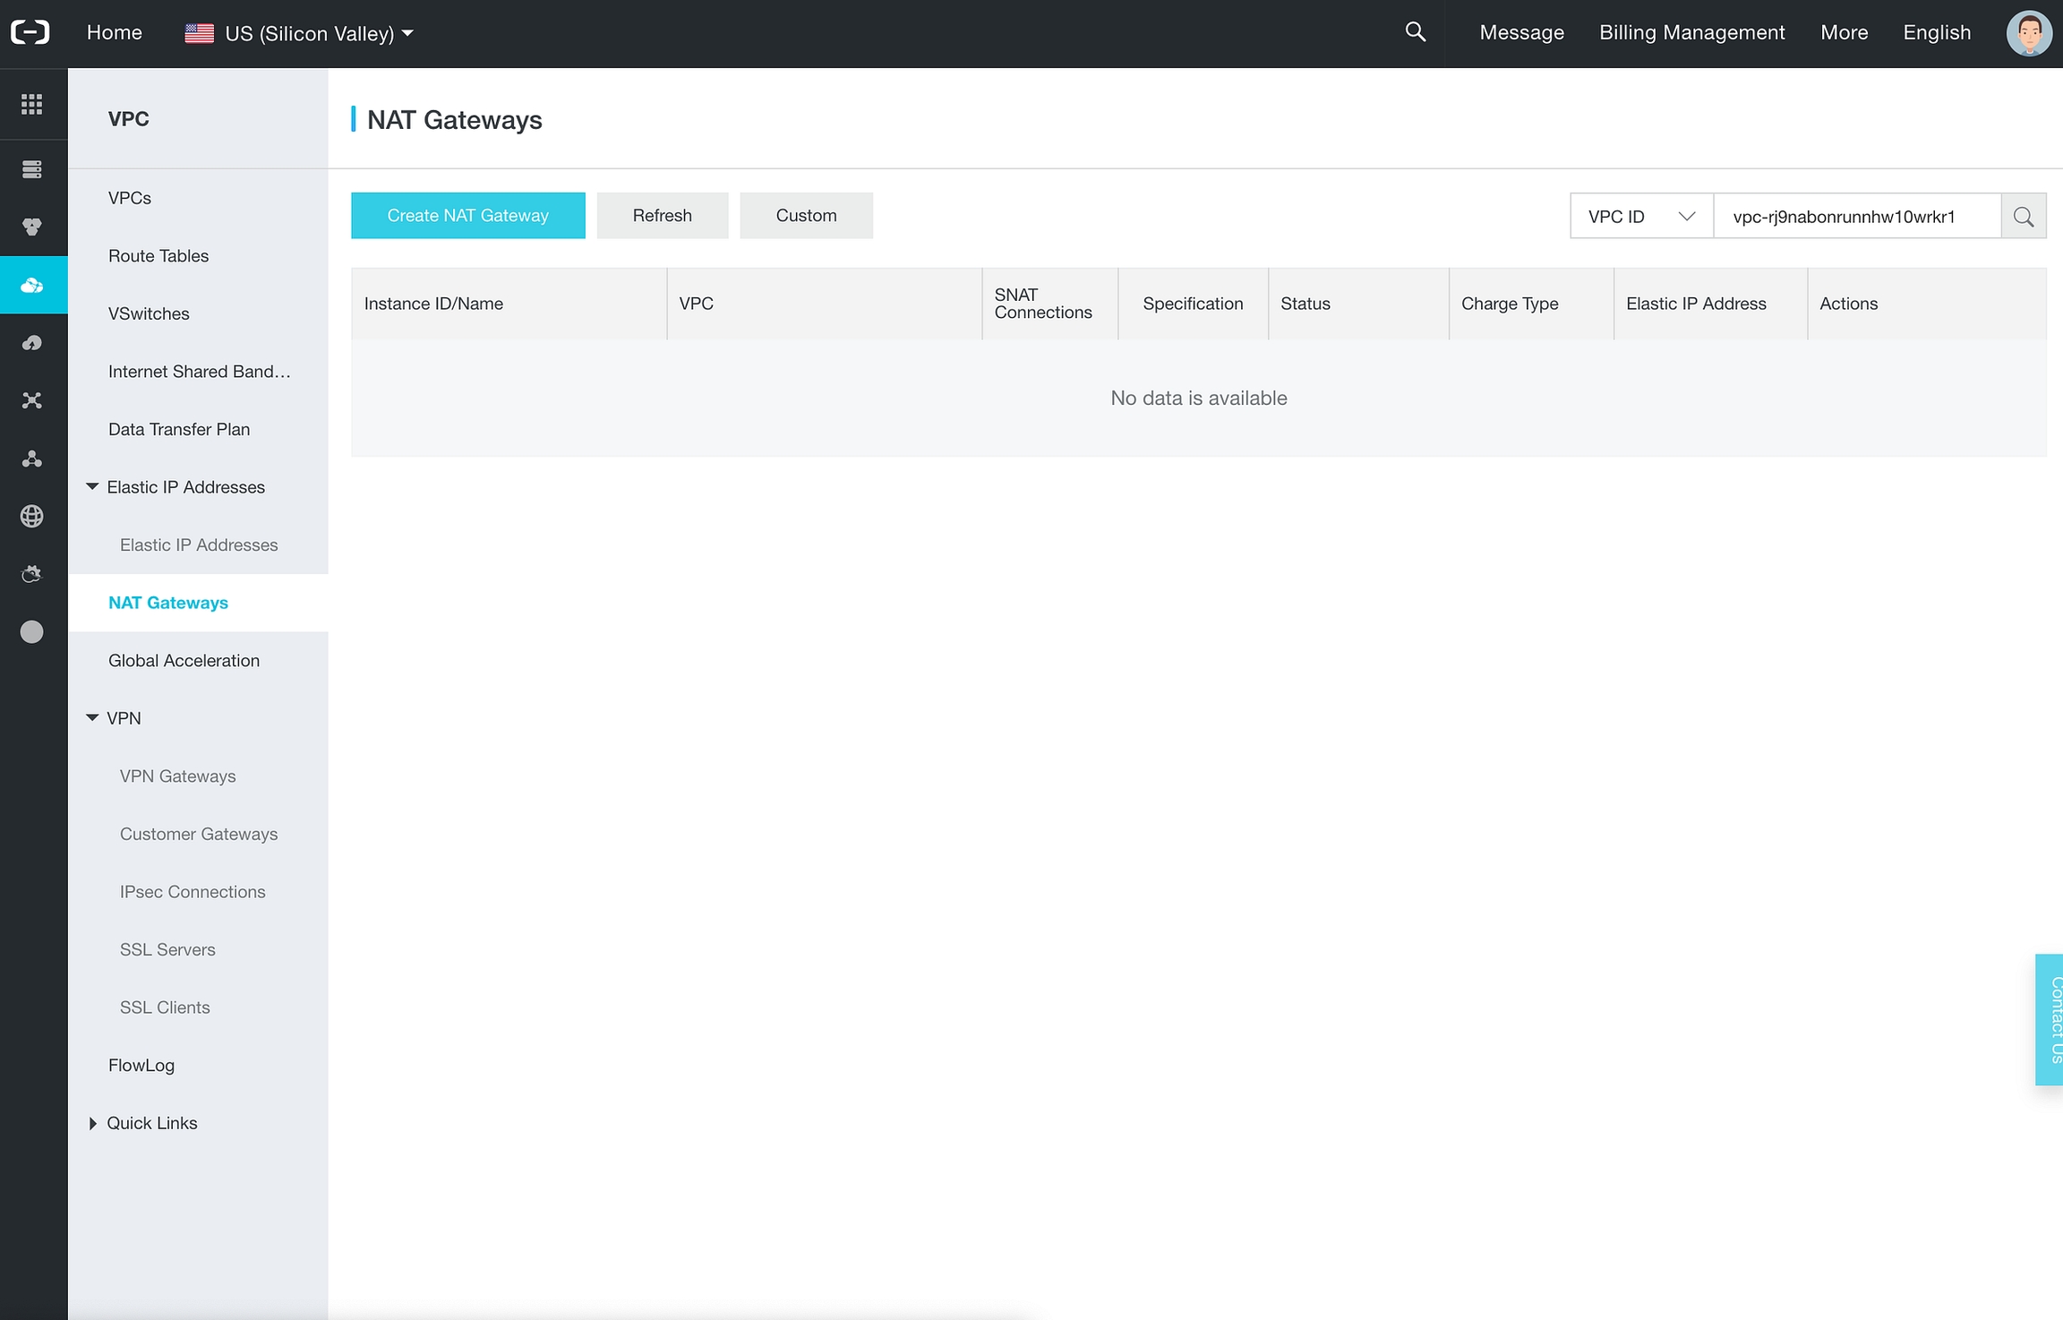Navigate to VPCs in sidebar
Viewport: 2063px width, 1320px height.
click(130, 198)
